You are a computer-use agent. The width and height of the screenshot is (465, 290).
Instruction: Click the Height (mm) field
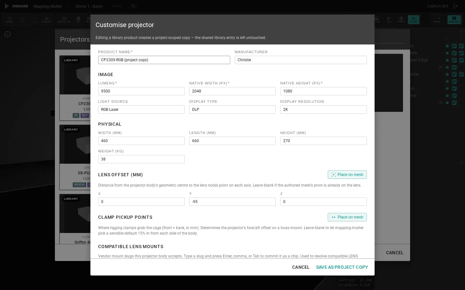click(324, 141)
